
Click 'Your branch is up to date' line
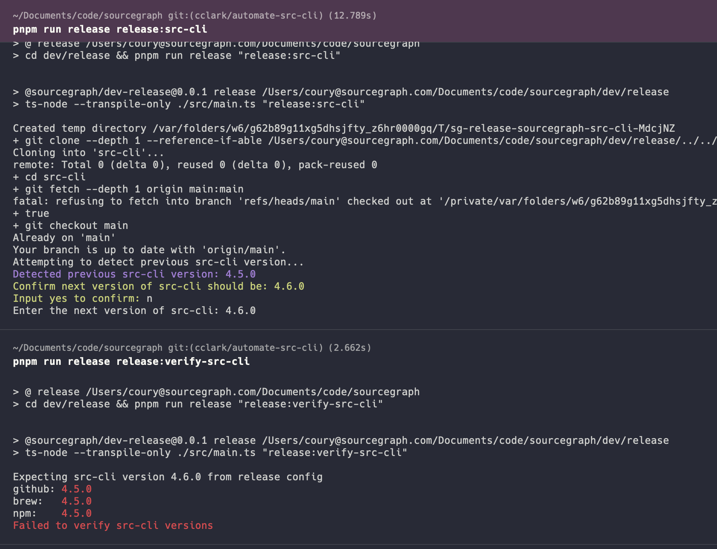coord(149,250)
